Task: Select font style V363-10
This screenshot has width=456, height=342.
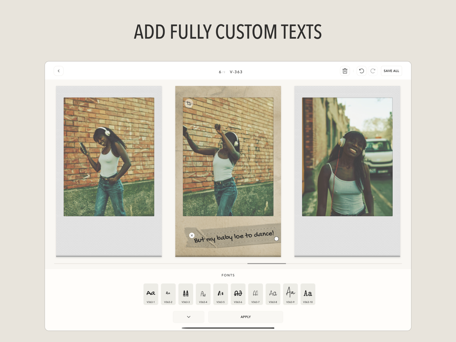Action: pyautogui.click(x=308, y=294)
